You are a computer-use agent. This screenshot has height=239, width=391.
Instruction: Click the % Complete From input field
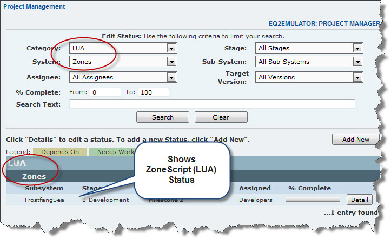[105, 92]
